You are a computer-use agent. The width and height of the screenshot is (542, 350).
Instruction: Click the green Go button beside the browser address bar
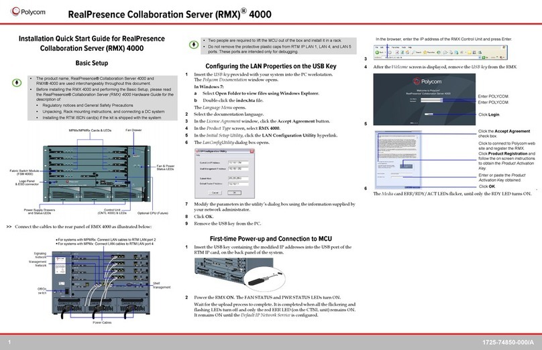tap(484, 58)
